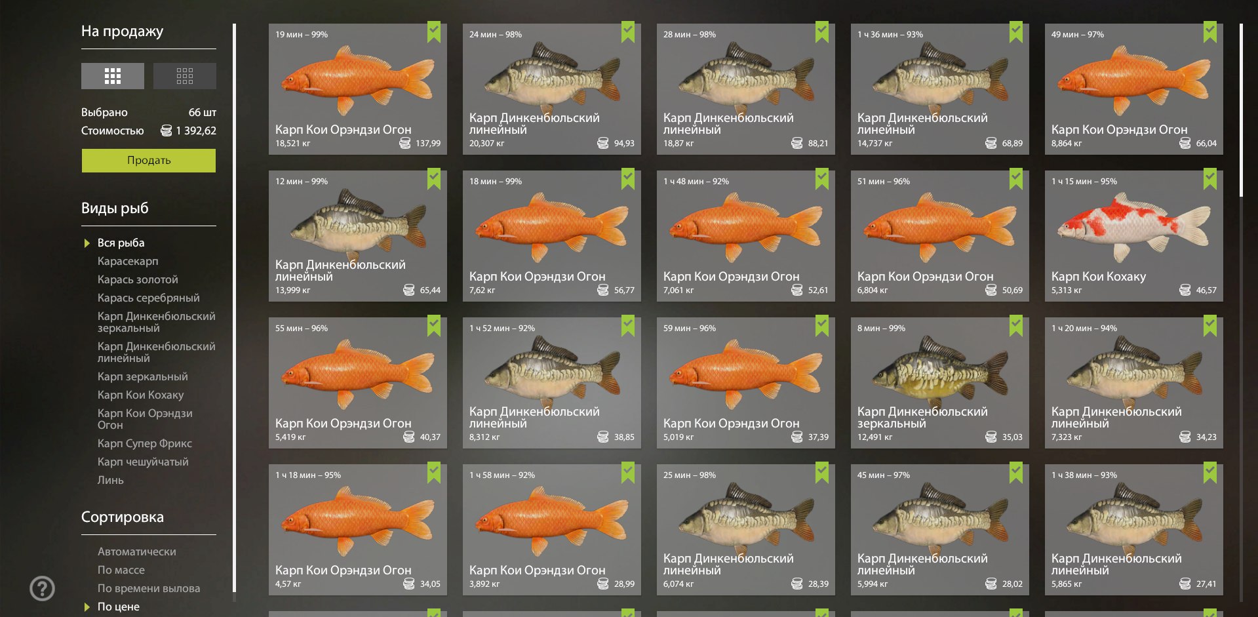The width and height of the screenshot is (1258, 617).
Task: Toggle checkmark on the 12,491 кг зеркальный carp
Action: pyautogui.click(x=1016, y=325)
